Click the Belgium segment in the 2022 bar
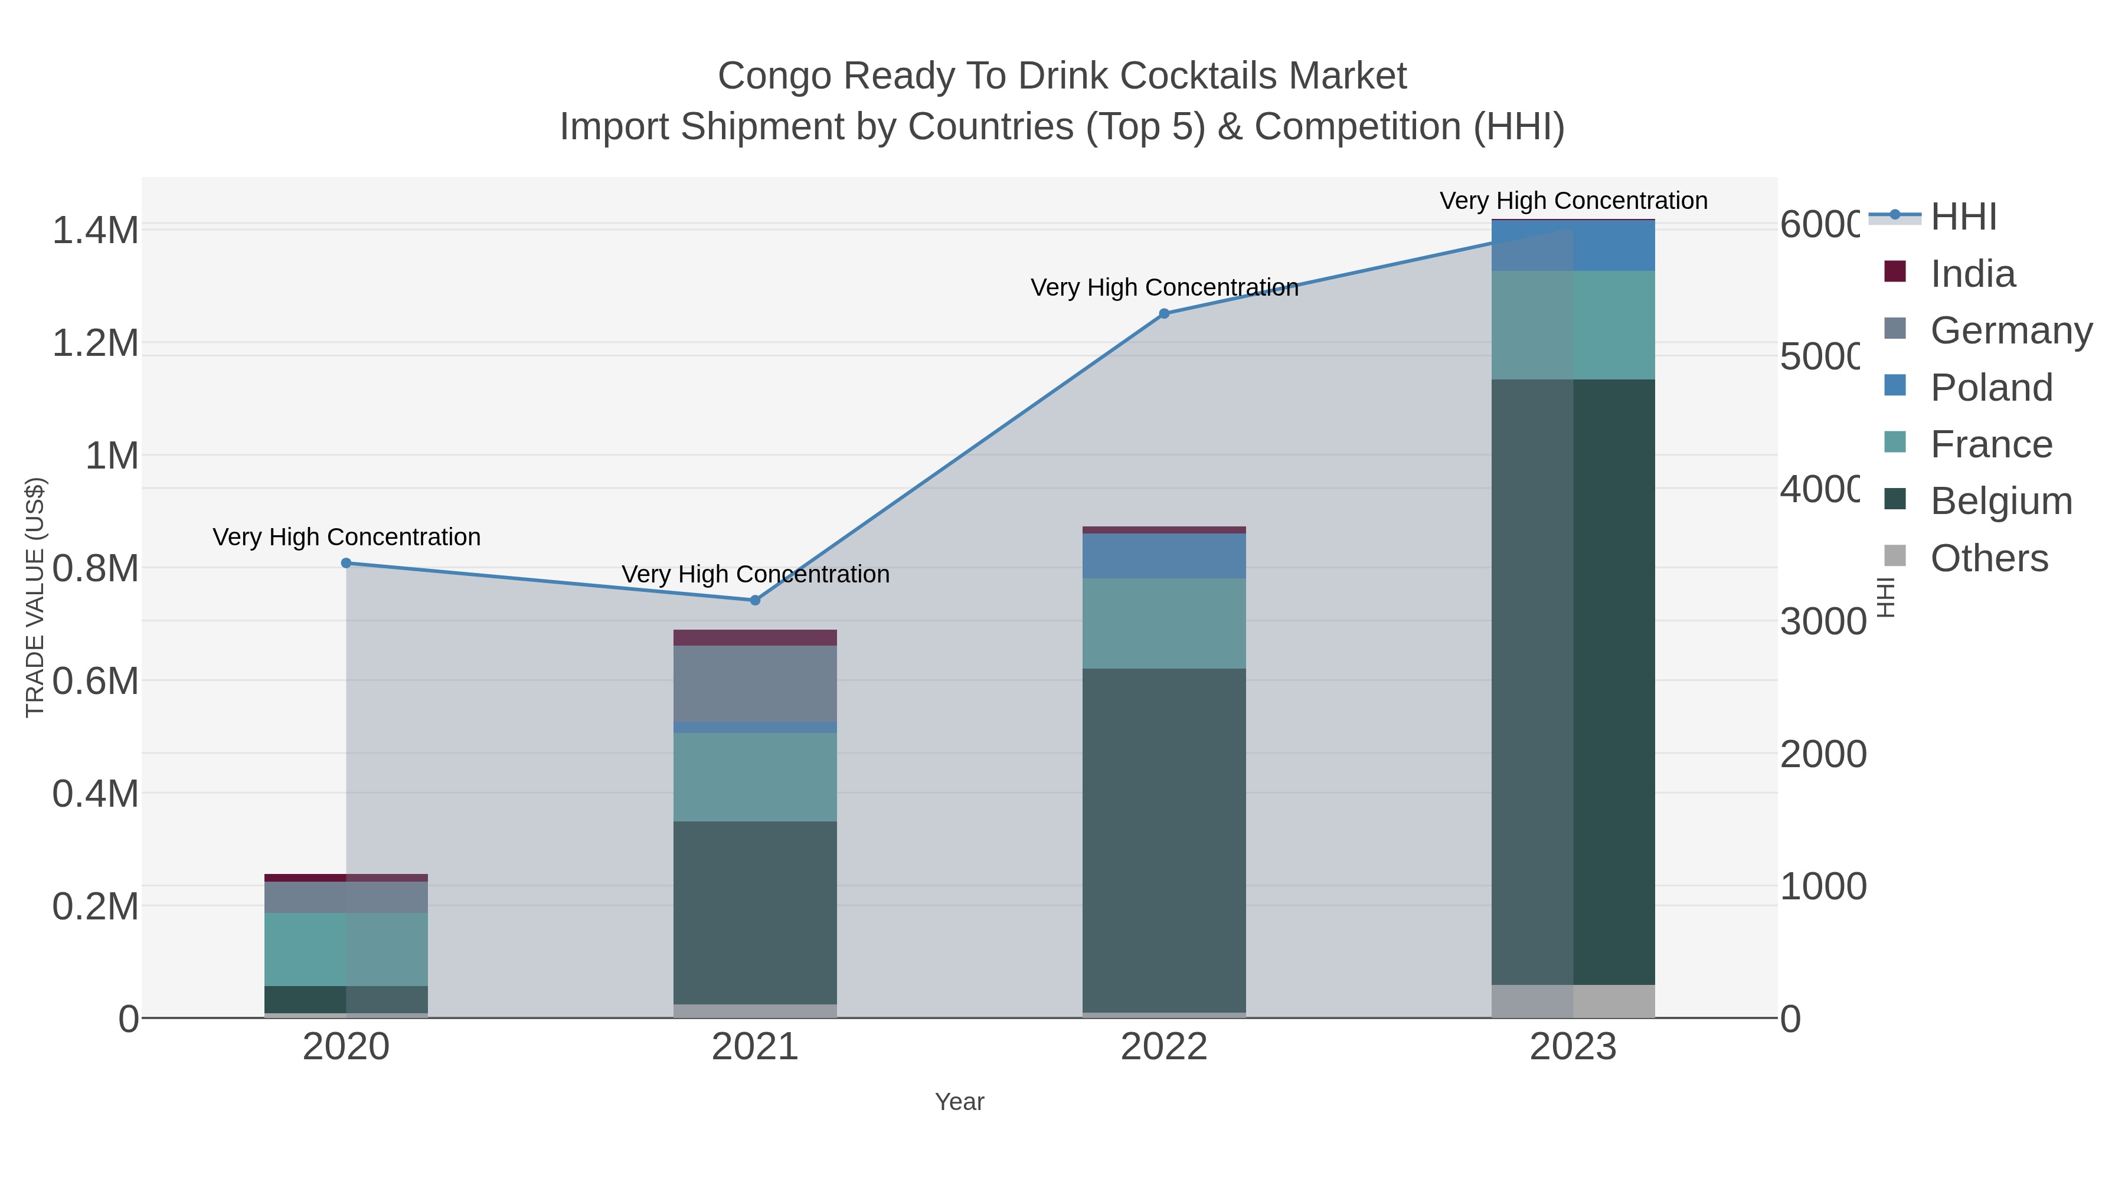Image resolution: width=2125 pixels, height=1195 pixels. point(1164,840)
